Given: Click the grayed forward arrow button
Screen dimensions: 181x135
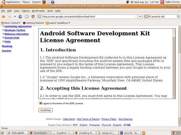Looking at the screenshot, I should click(x=10, y=17).
